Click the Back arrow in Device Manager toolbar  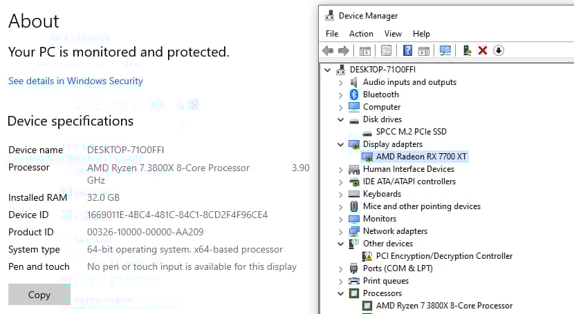pyautogui.click(x=328, y=50)
